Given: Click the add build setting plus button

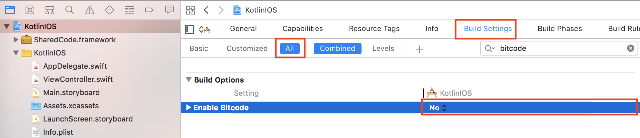Looking at the screenshot, I should coord(420,49).
